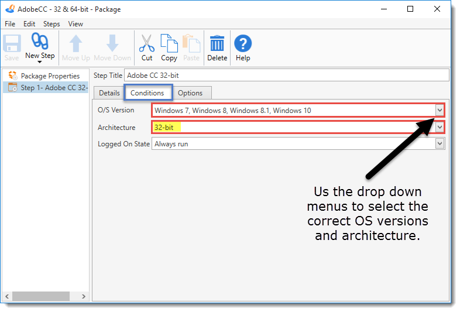This screenshot has width=460, height=312.
Task: Click the AdobeCC package app icon in title bar
Action: coord(10,9)
